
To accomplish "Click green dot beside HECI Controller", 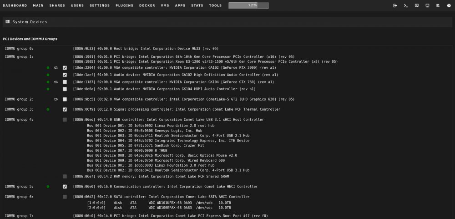I will coord(48,187).
